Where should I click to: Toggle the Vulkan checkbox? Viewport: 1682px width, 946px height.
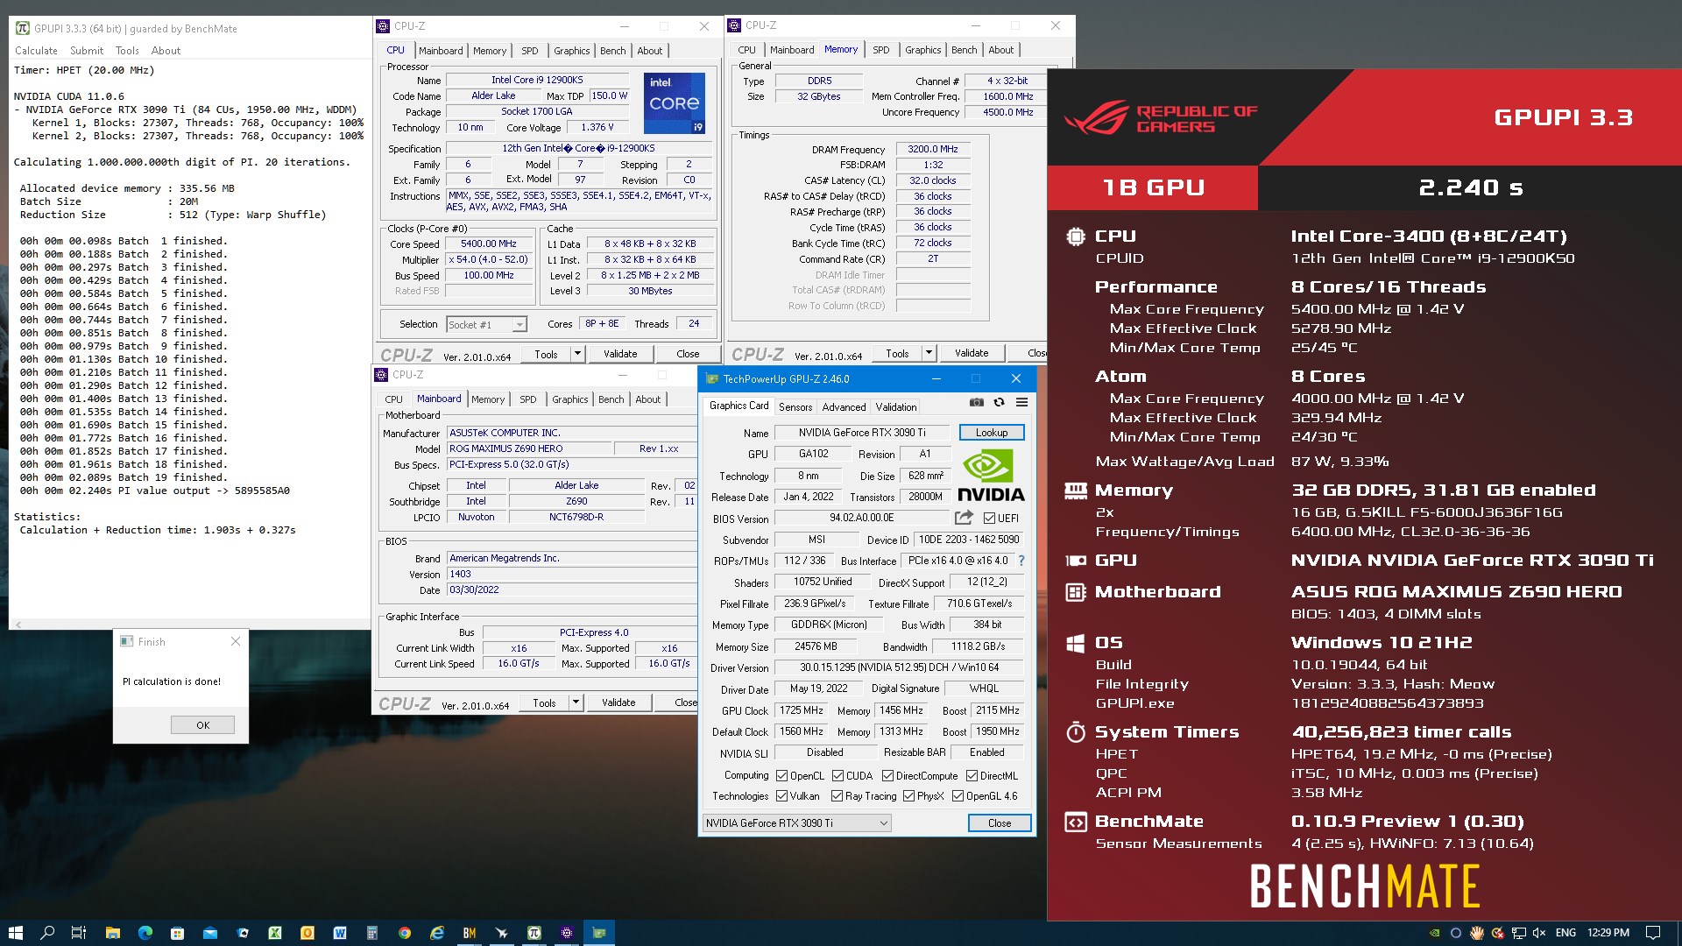781,796
